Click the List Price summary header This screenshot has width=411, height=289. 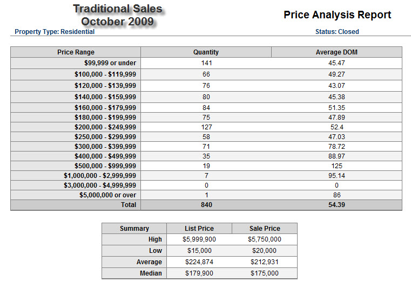click(x=199, y=228)
